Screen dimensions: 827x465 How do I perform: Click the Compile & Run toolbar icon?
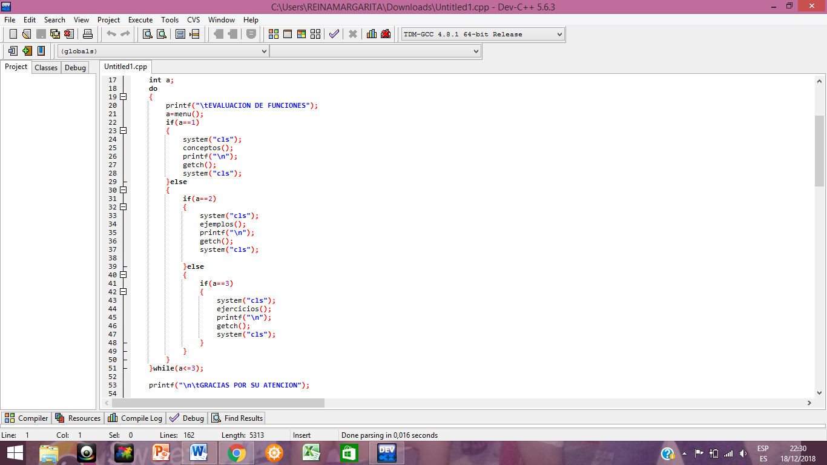[x=301, y=34]
